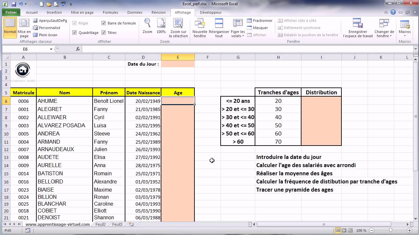Switch to Données ribbon tab
This screenshot has height=235, width=419.
(135, 12)
